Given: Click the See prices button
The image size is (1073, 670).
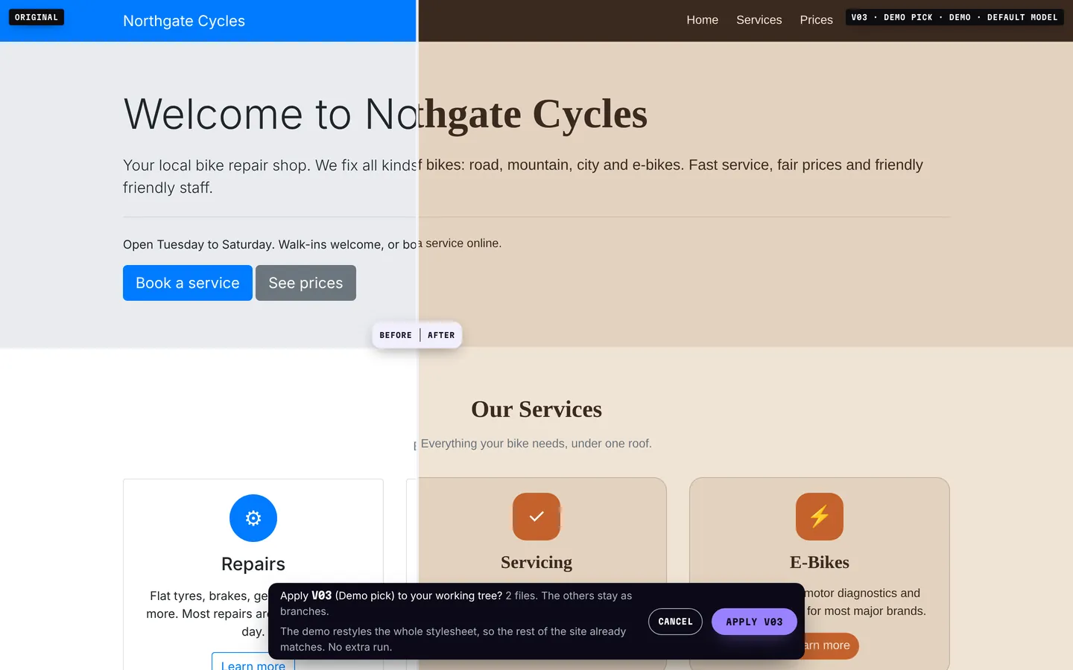Looking at the screenshot, I should click(x=306, y=283).
